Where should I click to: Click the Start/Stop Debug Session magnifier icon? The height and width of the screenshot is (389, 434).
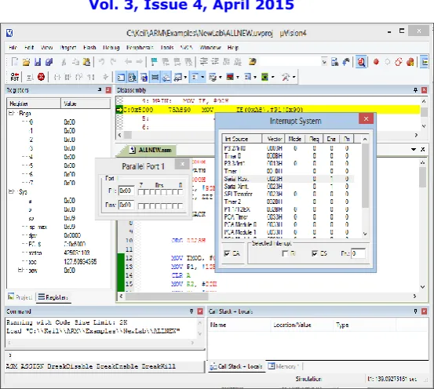[361, 62]
